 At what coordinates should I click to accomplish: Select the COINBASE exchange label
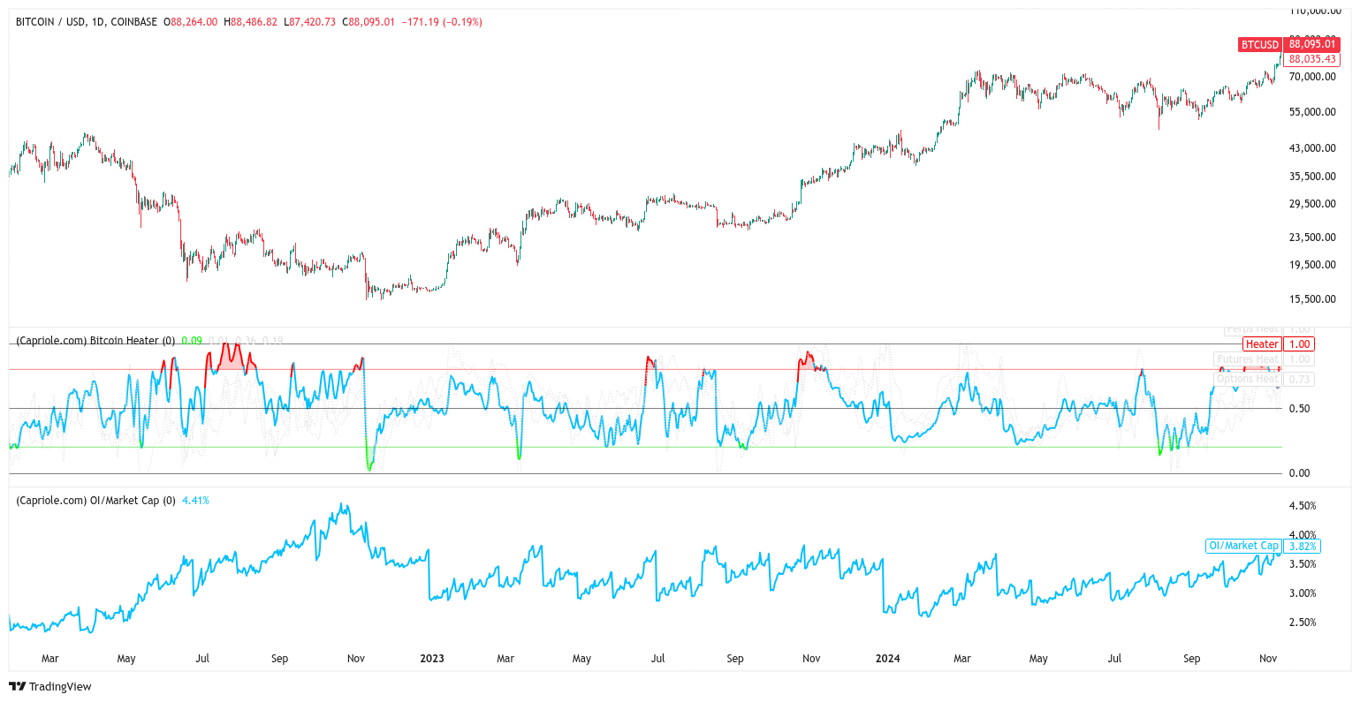pyautogui.click(x=134, y=22)
